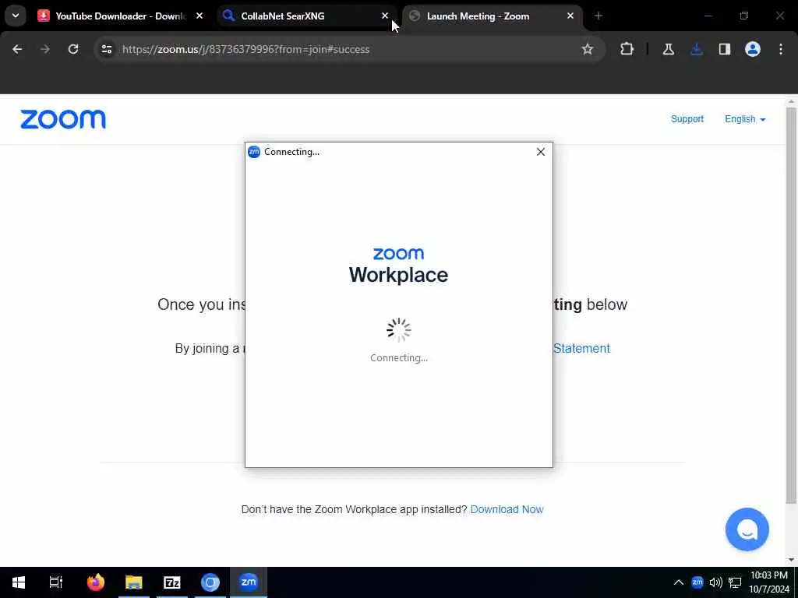Click the Zoom system tray icon

pos(697,582)
